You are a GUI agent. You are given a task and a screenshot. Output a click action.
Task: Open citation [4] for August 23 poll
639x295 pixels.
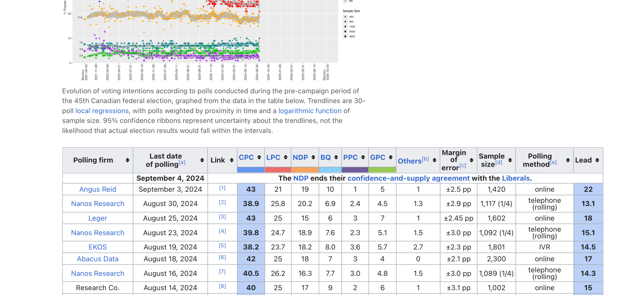222,231
